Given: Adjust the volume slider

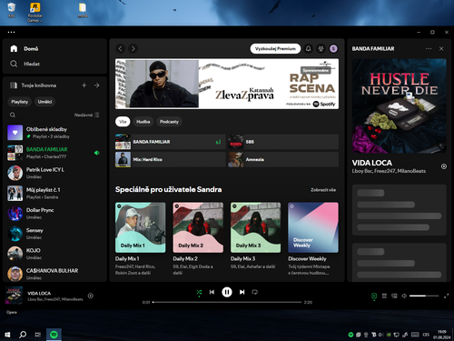Looking at the screenshot, I should click(x=424, y=296).
